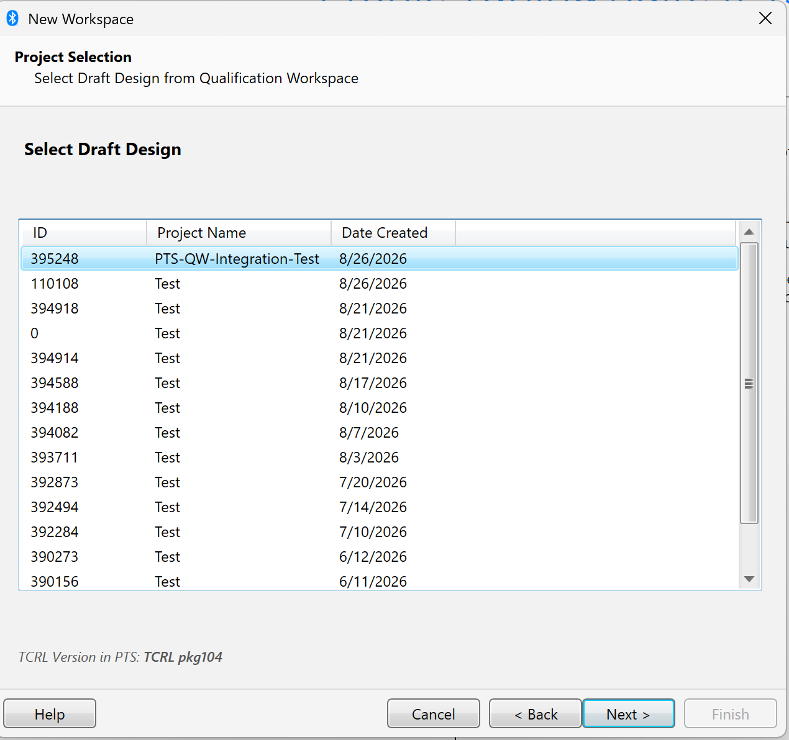The height and width of the screenshot is (740, 789).
Task: Select the row with ID 394914
Action: 379,358
